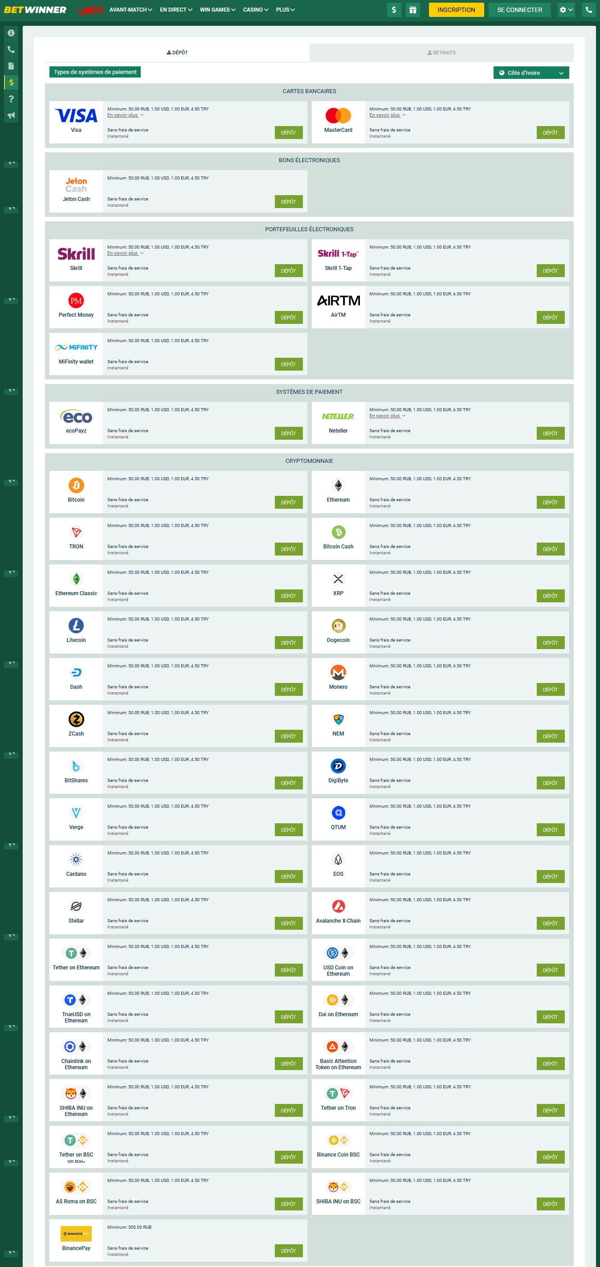Click the phone icon in left sidebar
Screen dimensions: 600x1267
click(11, 50)
